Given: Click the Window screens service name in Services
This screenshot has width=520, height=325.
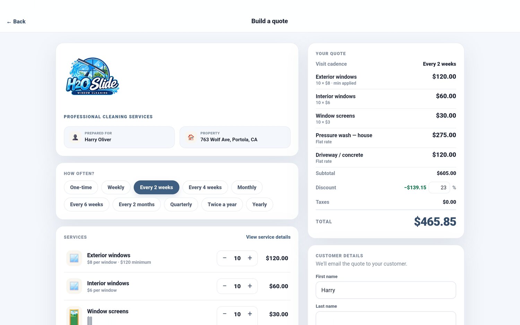Looking at the screenshot, I should (x=108, y=311).
